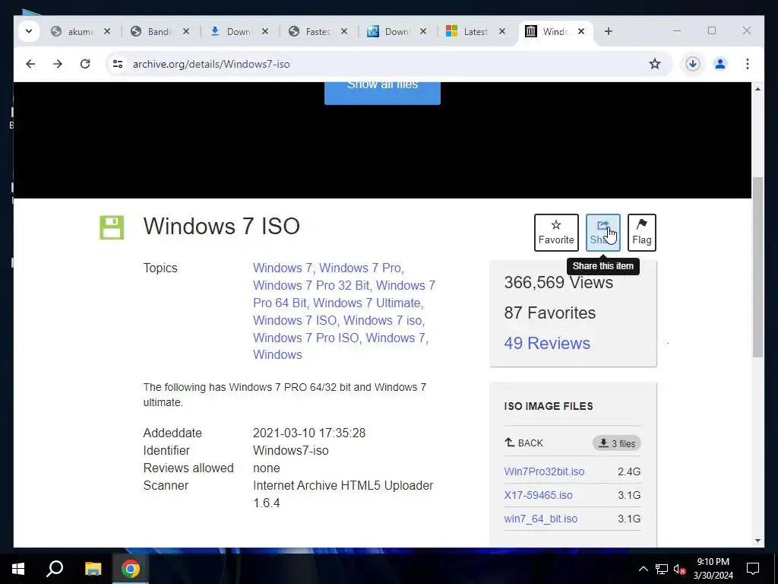Switch to the Bandi tab

pos(151,31)
